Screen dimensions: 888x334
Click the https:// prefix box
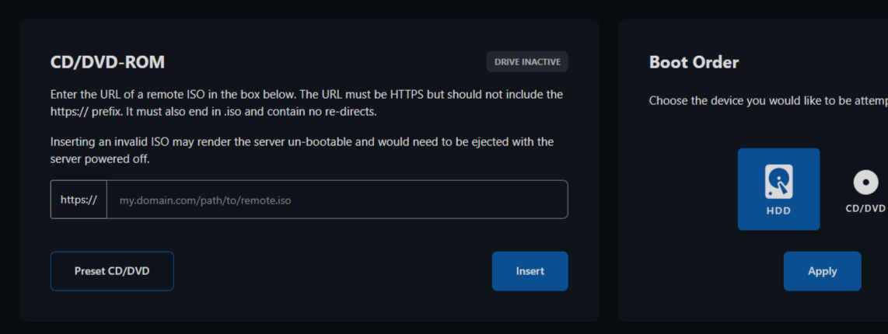(x=79, y=200)
